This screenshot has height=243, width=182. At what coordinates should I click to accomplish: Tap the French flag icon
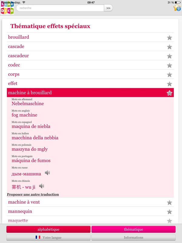(38, 237)
